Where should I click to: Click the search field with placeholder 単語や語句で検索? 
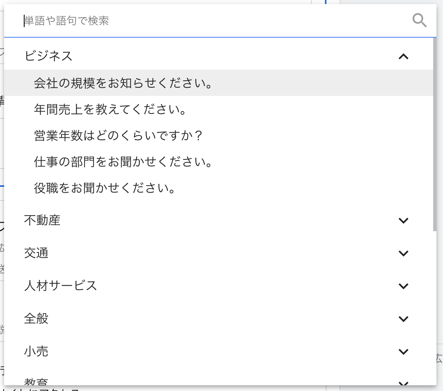click(213, 20)
